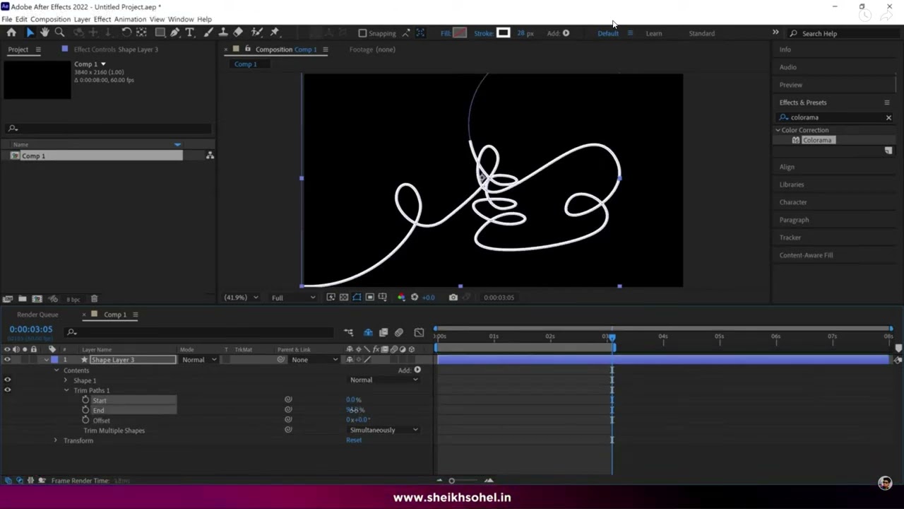The width and height of the screenshot is (904, 509).
Task: Open the Effect menu
Action: coord(102,19)
